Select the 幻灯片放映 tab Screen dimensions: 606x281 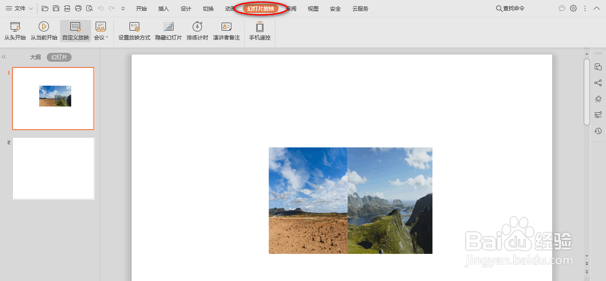pos(261,9)
